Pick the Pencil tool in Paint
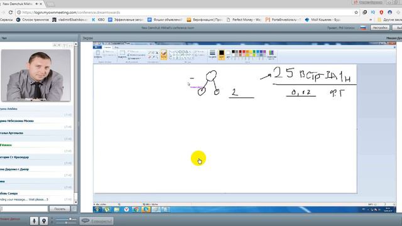 pyautogui.click(x=149, y=53)
